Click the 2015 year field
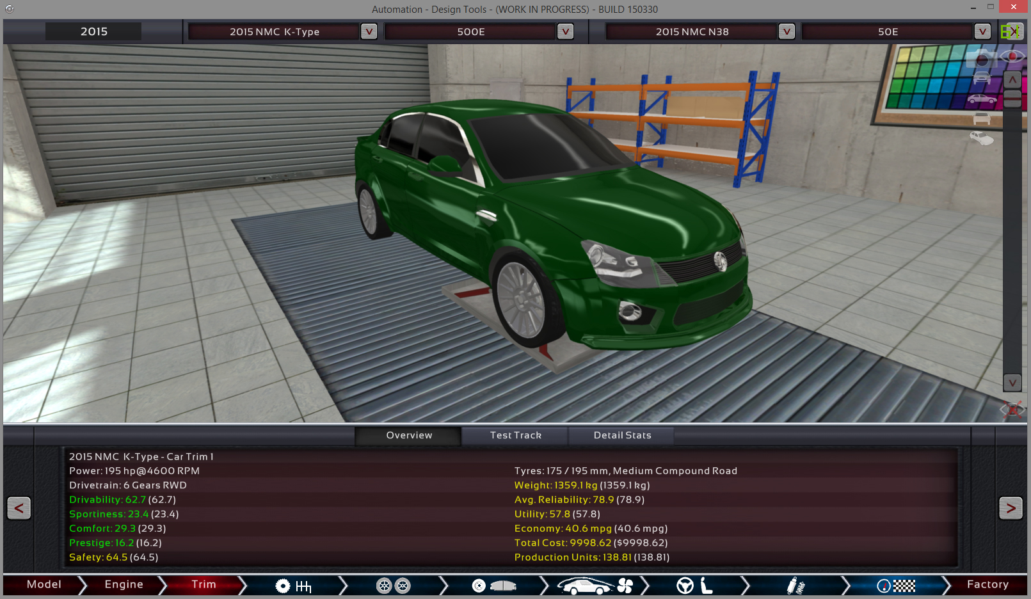This screenshot has width=1031, height=599. pyautogui.click(x=93, y=31)
